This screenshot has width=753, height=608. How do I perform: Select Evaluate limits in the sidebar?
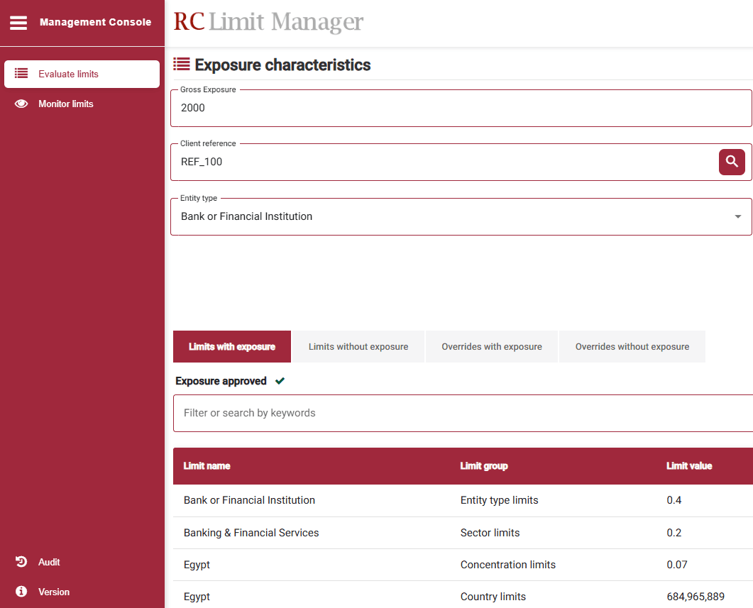[x=82, y=74]
